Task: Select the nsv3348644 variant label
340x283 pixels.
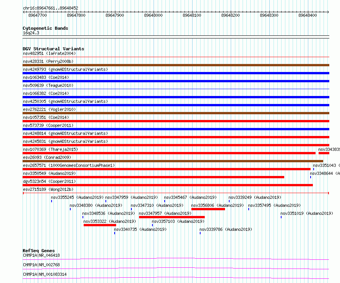Action: point(325,173)
